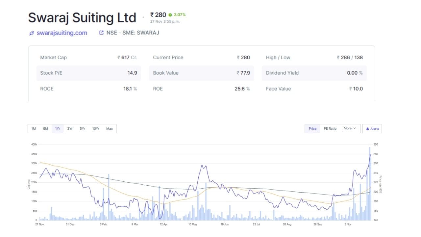Click the price line peak near 16 May
Image resolution: width=421 pixels, height=237 pixels.
pyautogui.click(x=203, y=166)
